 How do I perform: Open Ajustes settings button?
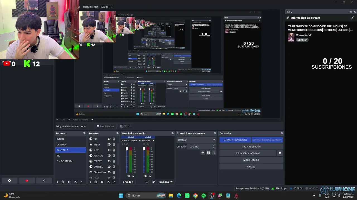tap(251, 166)
